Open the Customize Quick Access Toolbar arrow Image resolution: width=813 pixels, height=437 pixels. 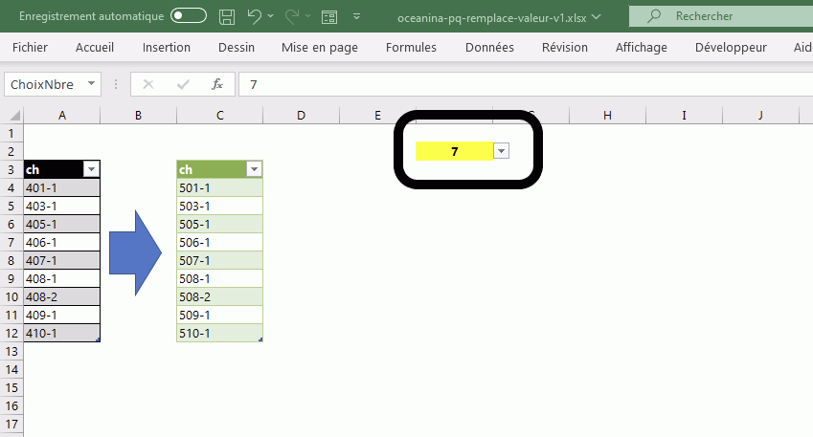point(357,16)
